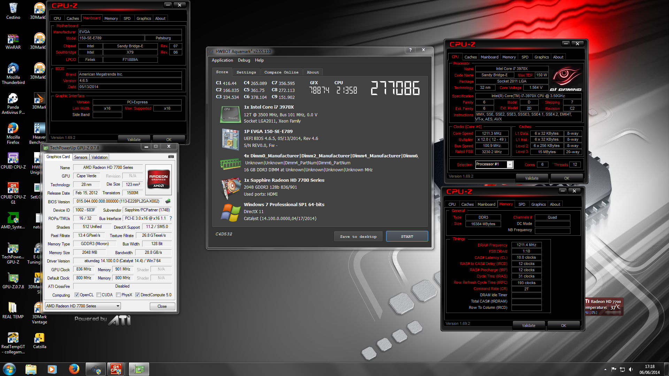Switch to Compare Online tab in Aquamark
The width and height of the screenshot is (669, 376).
[x=281, y=72]
